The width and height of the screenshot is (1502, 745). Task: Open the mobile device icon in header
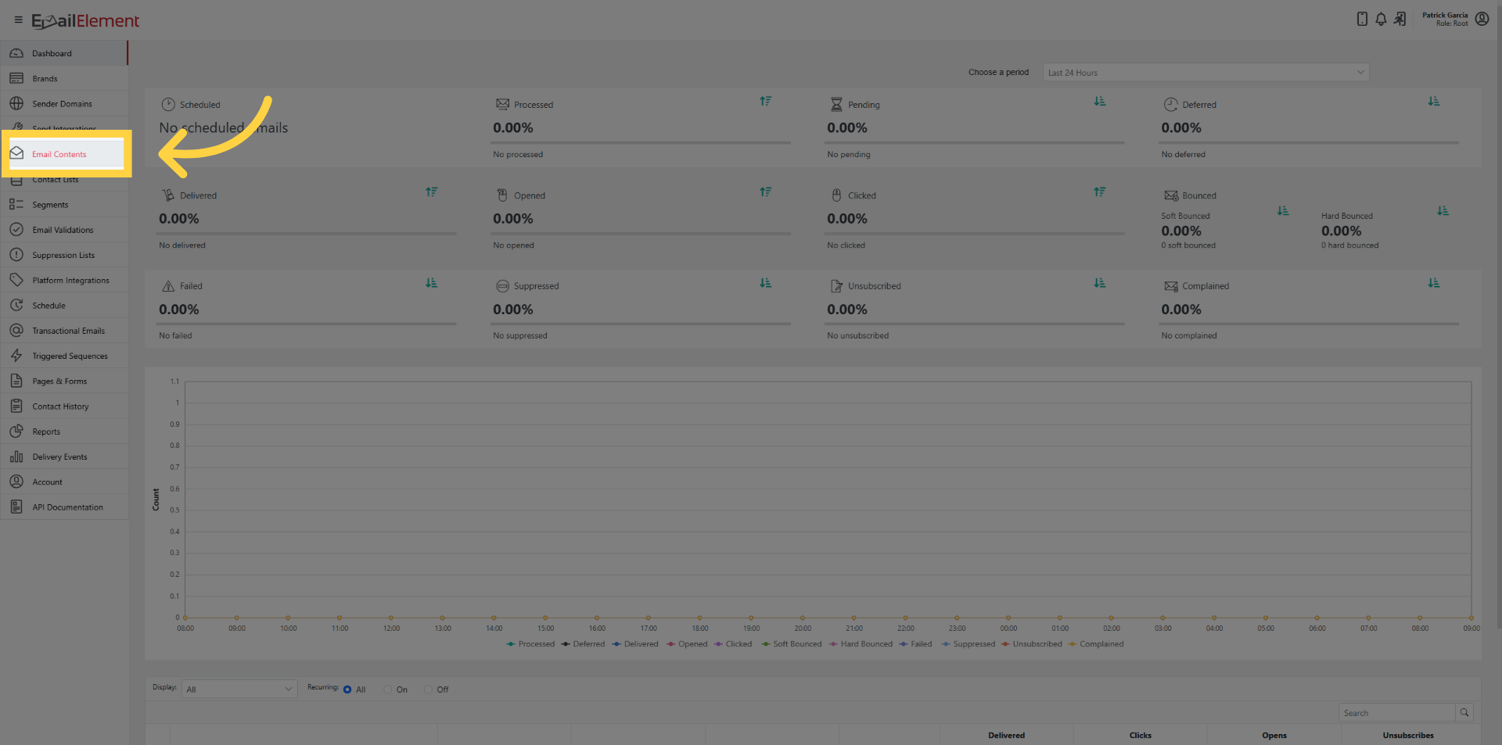pyautogui.click(x=1362, y=20)
